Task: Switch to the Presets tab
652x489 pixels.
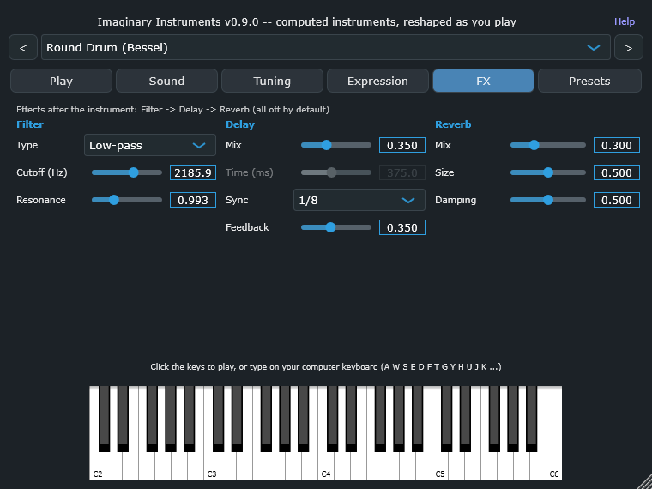Action: [589, 81]
